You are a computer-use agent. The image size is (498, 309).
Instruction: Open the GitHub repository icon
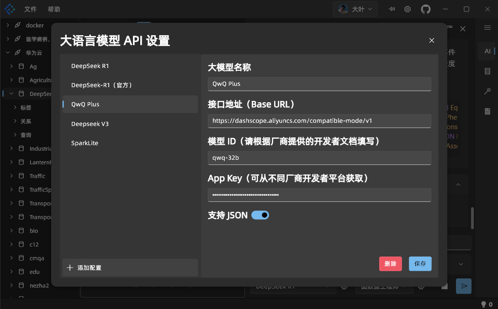click(x=425, y=9)
